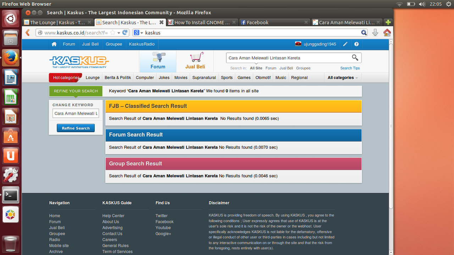Filter search in Groupee
454x255 pixels.
tap(303, 68)
